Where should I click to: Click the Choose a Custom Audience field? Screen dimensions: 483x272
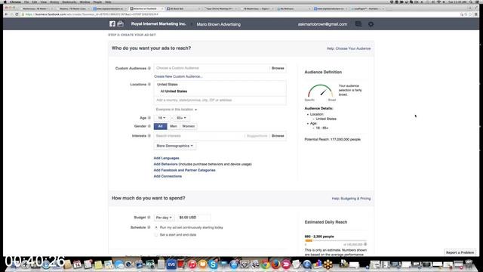click(x=212, y=68)
